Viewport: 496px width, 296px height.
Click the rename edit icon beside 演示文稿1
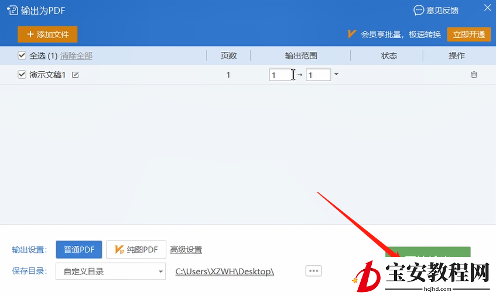point(76,75)
